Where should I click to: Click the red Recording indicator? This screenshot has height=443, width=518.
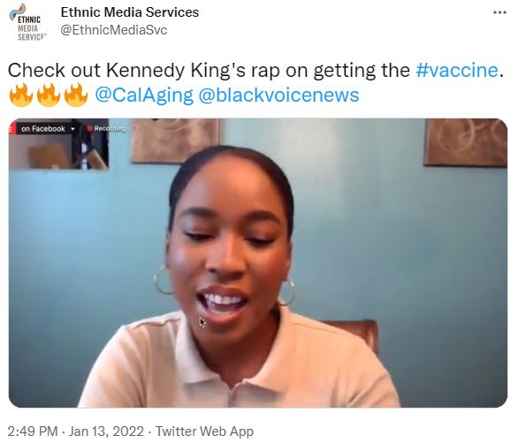pyautogui.click(x=106, y=128)
